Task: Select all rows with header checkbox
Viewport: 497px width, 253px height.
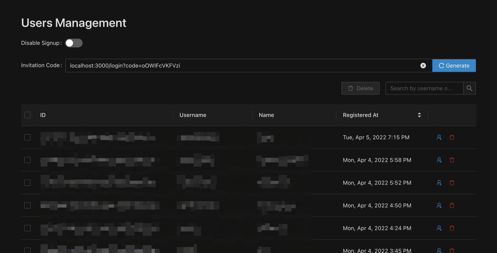Action: point(27,115)
